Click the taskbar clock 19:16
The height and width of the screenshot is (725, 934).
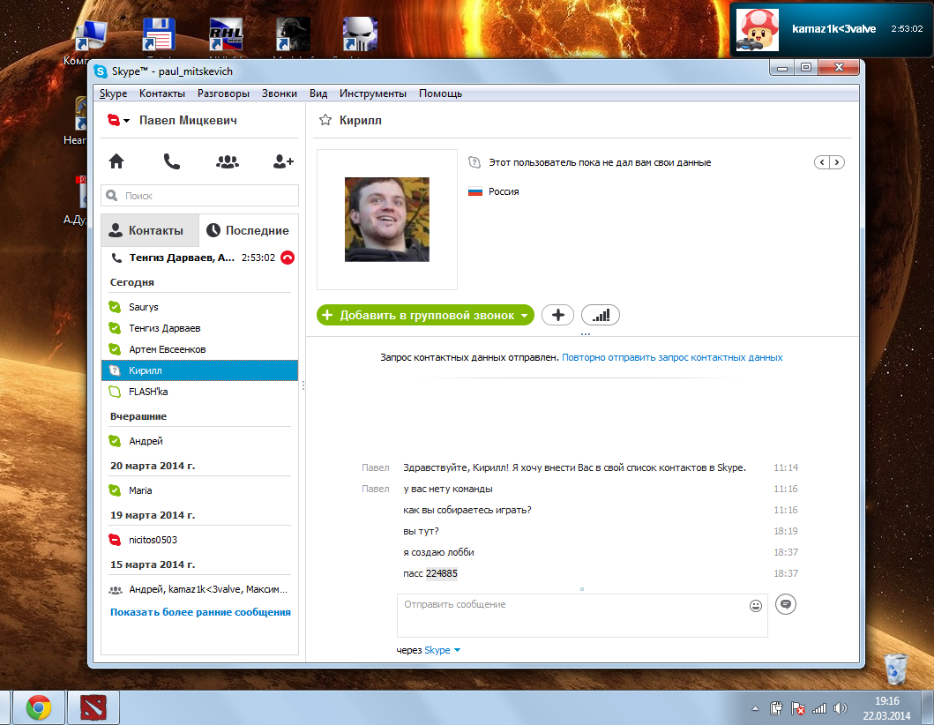tap(886, 701)
